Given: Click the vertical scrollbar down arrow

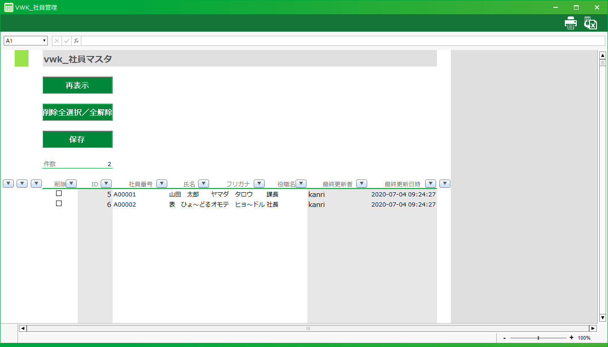Looking at the screenshot, I should click(x=602, y=318).
